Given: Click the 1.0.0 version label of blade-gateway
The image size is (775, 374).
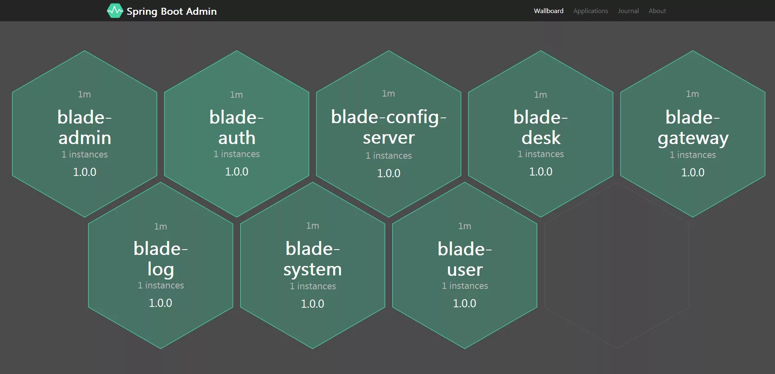Looking at the screenshot, I should 693,172.
